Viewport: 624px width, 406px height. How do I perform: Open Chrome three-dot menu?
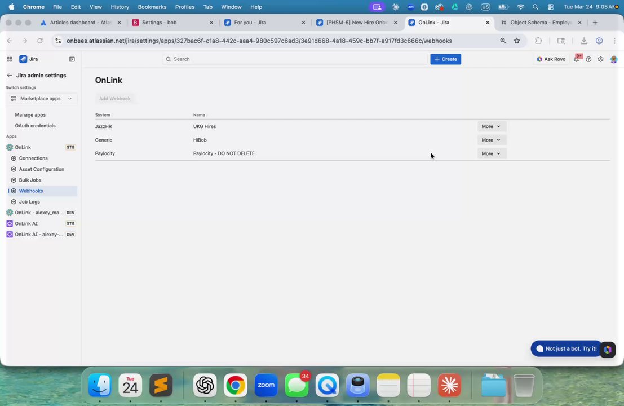coord(614,41)
